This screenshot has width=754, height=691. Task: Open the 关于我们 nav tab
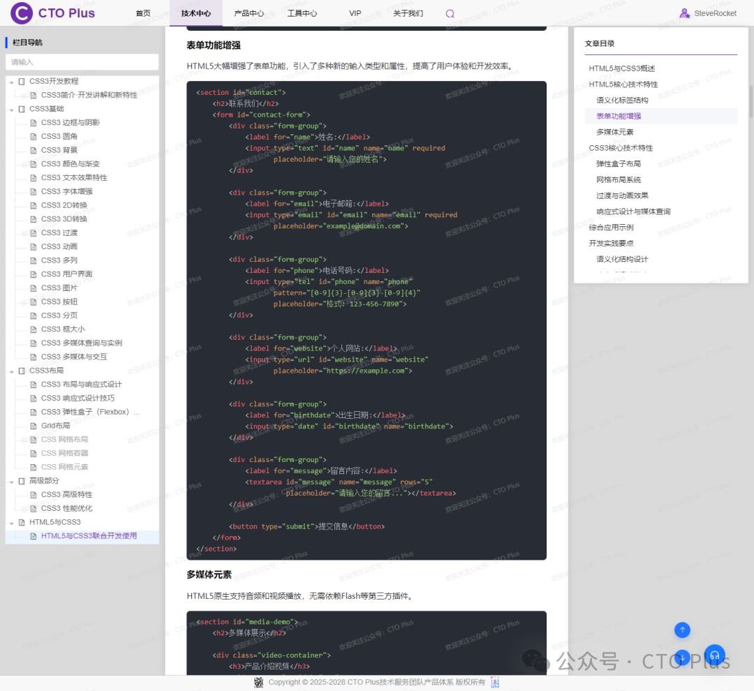point(408,13)
